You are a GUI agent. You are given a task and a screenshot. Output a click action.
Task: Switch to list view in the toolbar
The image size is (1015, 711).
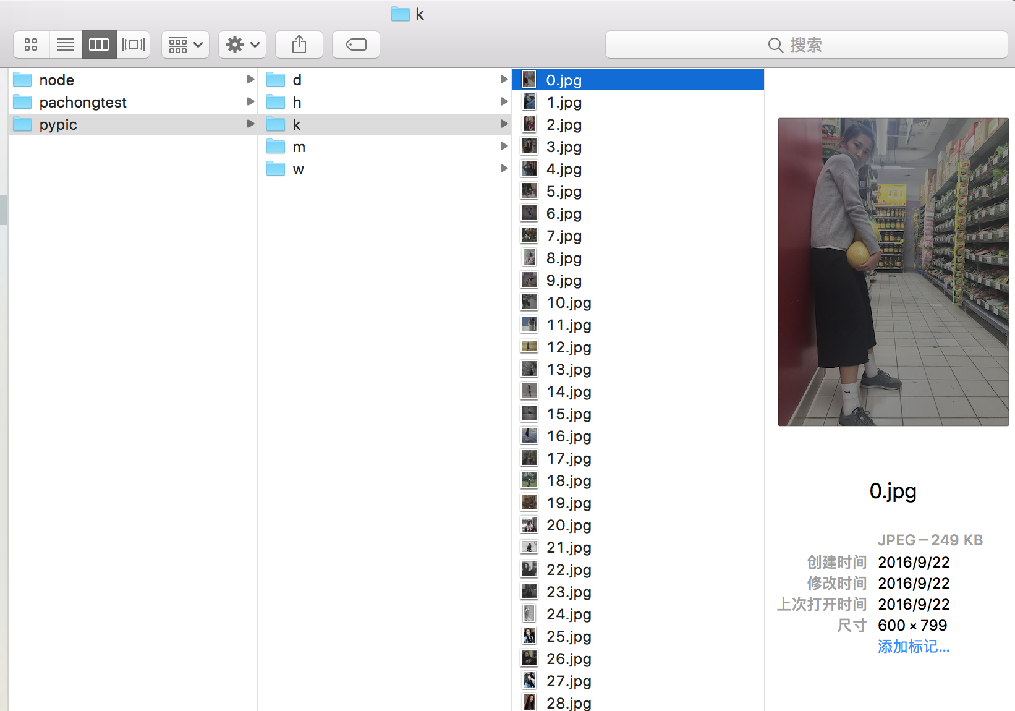pos(66,45)
